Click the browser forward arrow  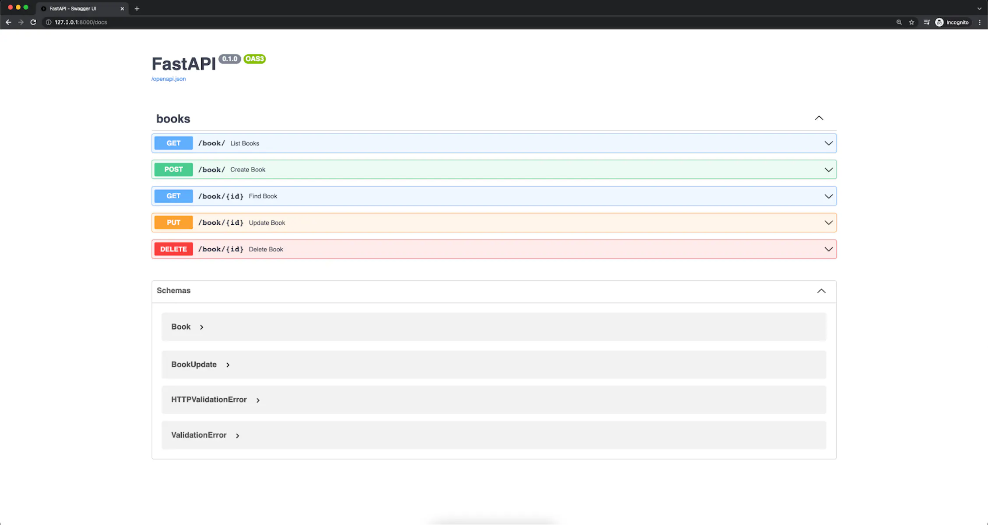(x=21, y=22)
